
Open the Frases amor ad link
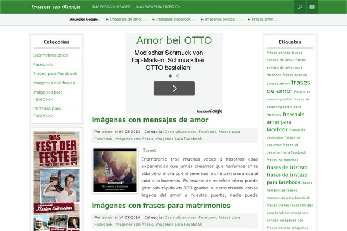click(262, 19)
